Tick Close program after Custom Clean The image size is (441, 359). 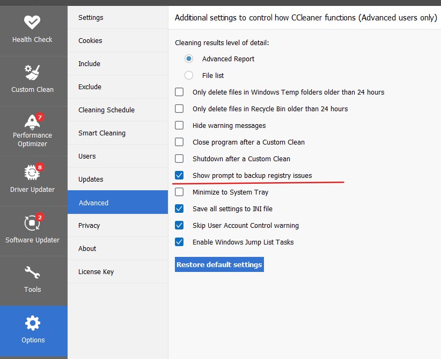tap(179, 142)
